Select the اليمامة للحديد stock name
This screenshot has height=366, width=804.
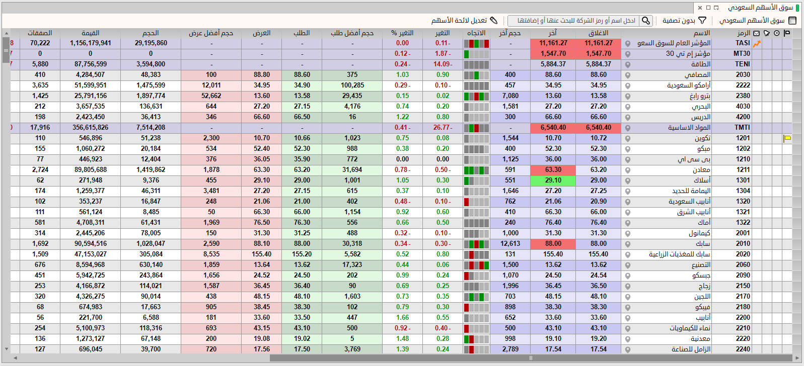point(691,191)
